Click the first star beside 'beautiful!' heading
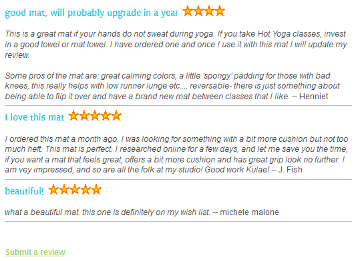Screen dimensions: 354x261 click(53, 189)
